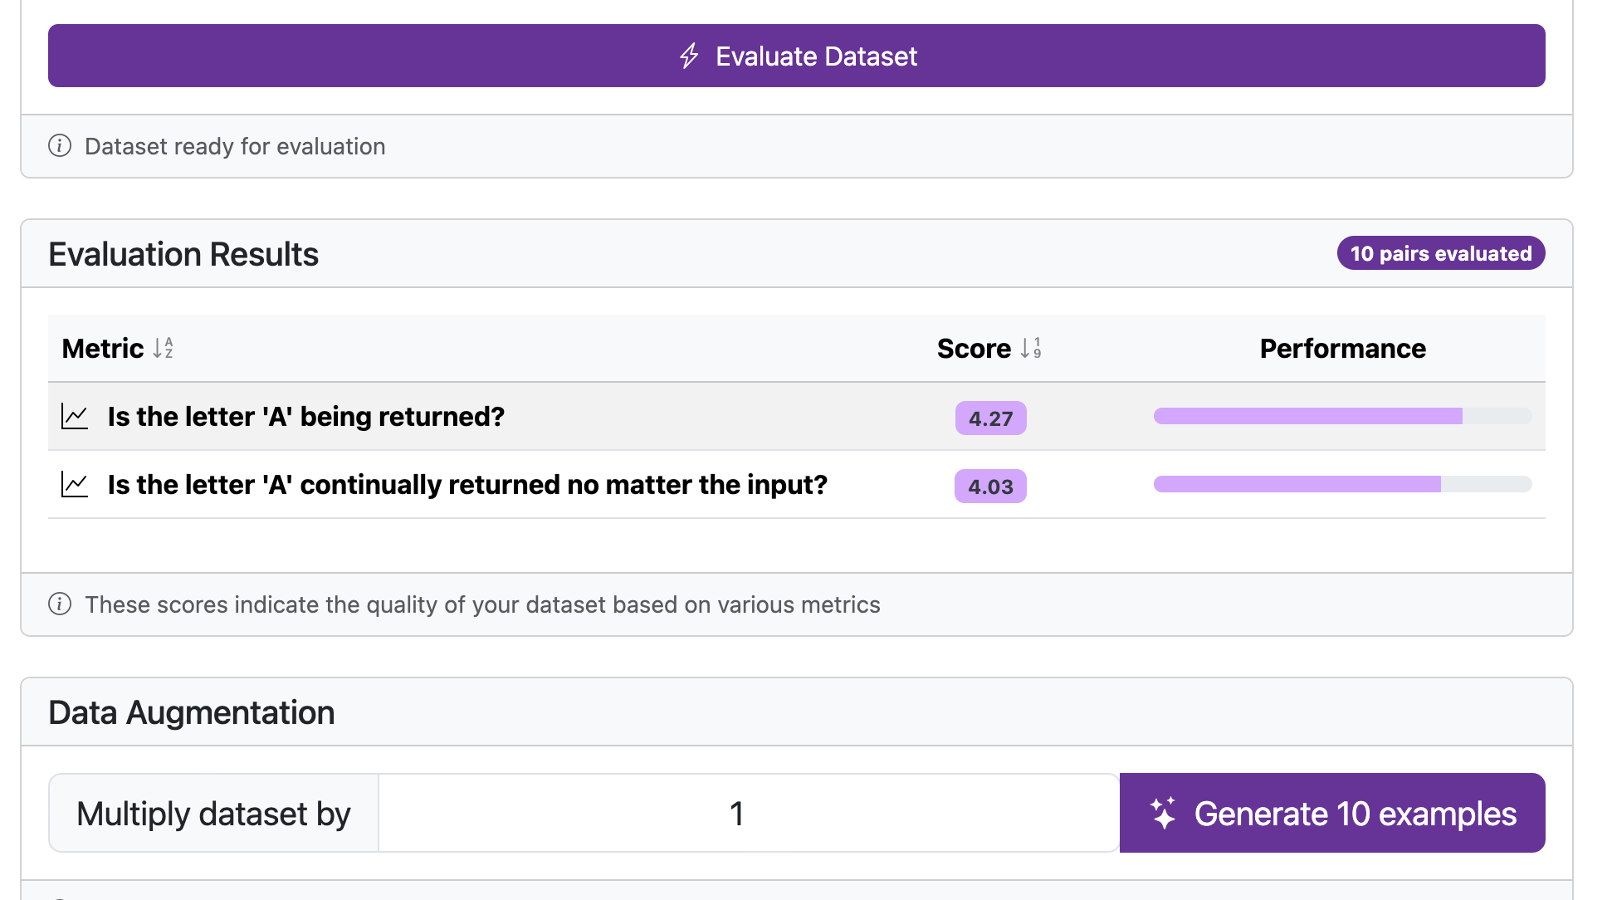
Task: Click the 4.27 score badge
Action: 990,418
